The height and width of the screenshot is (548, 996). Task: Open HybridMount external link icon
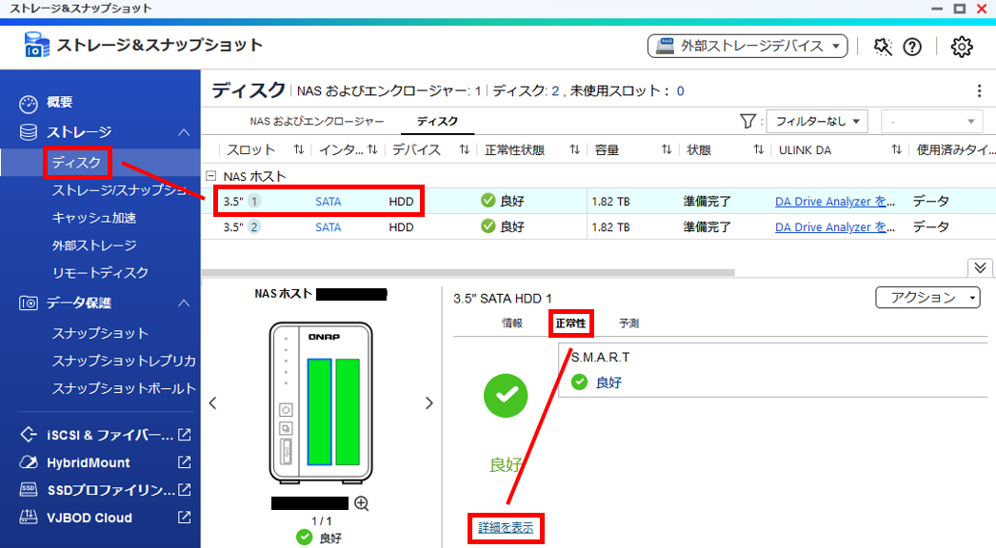184,462
